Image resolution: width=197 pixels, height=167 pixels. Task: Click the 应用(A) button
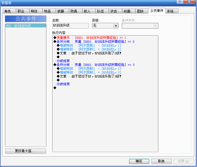pos(184,161)
